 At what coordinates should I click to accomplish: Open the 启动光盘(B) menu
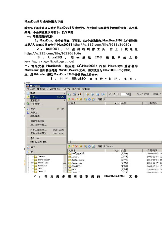pos(53,89)
